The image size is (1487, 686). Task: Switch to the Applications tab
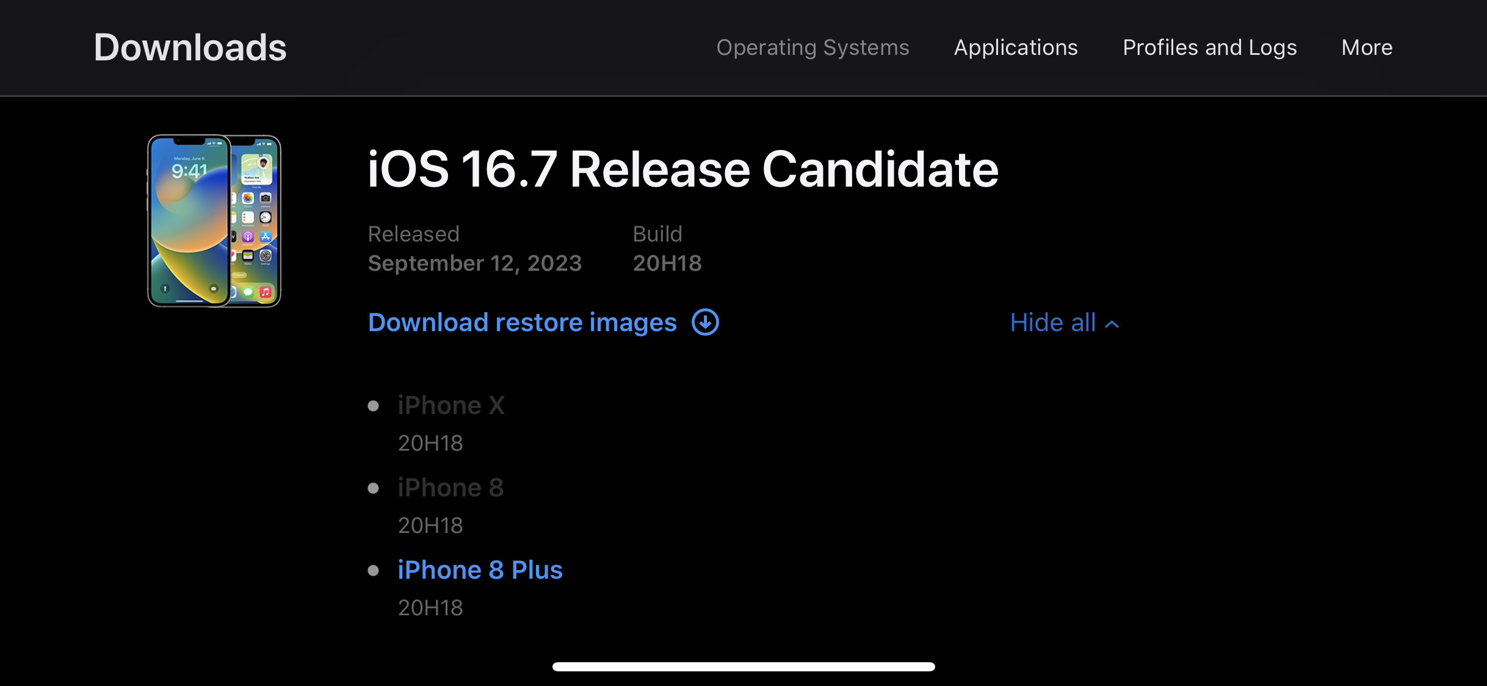[1016, 48]
